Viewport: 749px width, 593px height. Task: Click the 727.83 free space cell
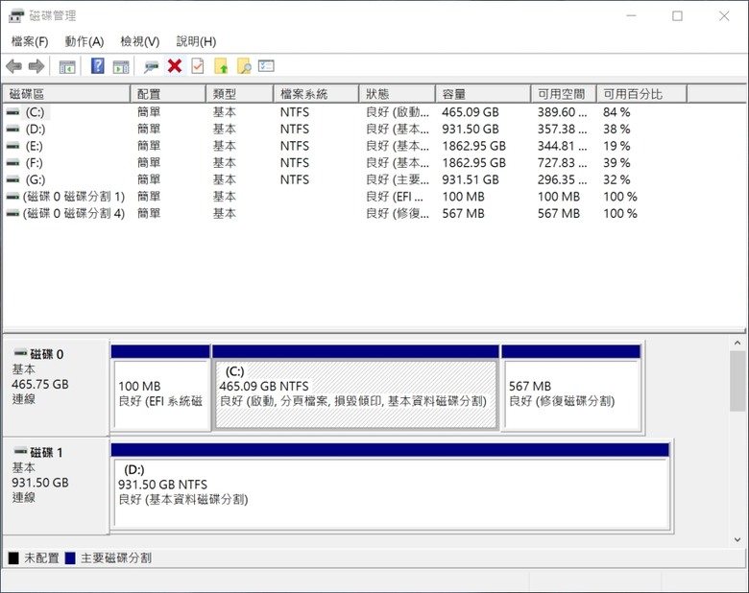click(x=562, y=163)
